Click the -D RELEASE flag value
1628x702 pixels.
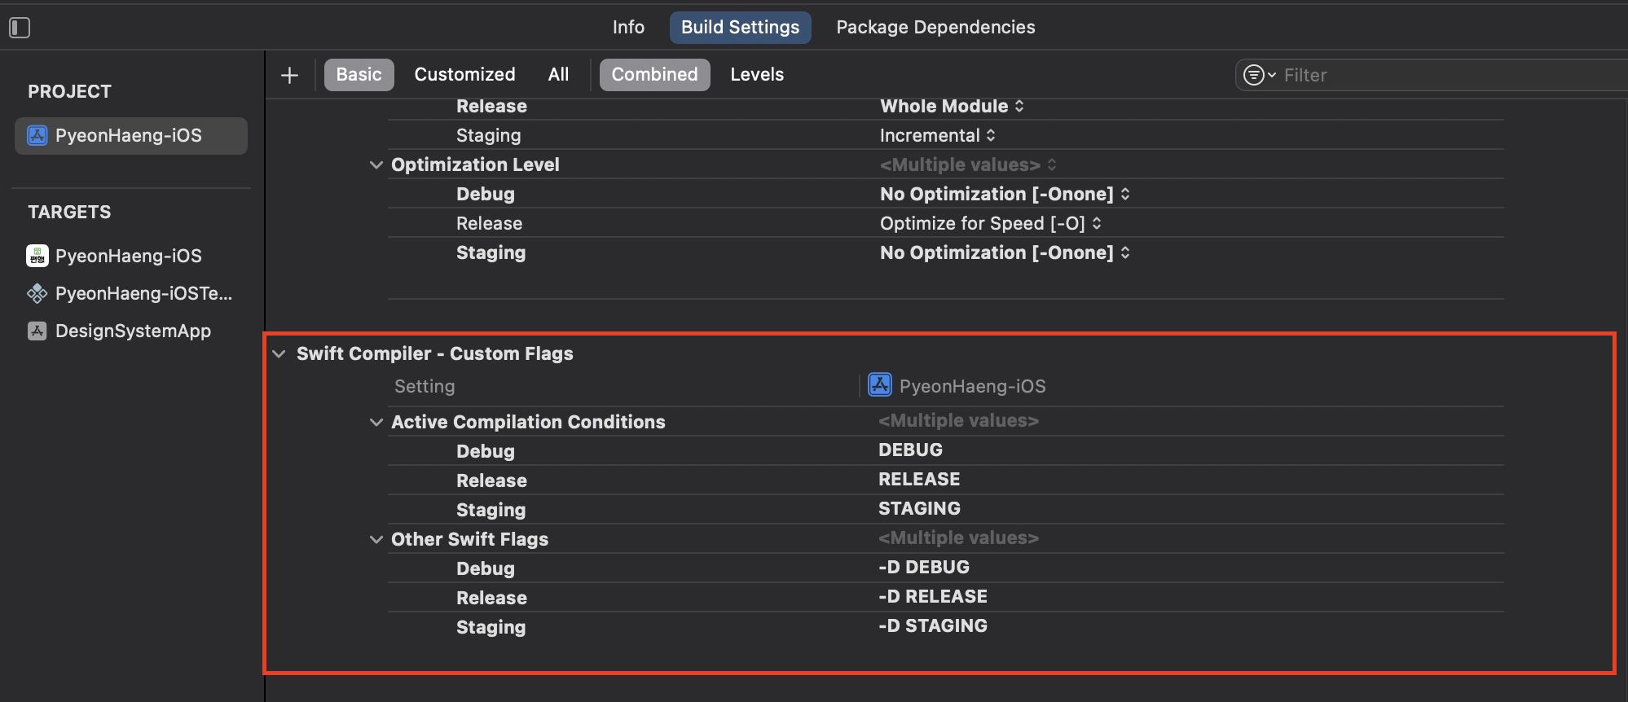(x=933, y=596)
